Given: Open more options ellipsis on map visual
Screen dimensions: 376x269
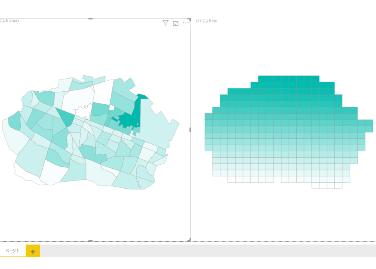Looking at the screenshot, I should coord(186,23).
